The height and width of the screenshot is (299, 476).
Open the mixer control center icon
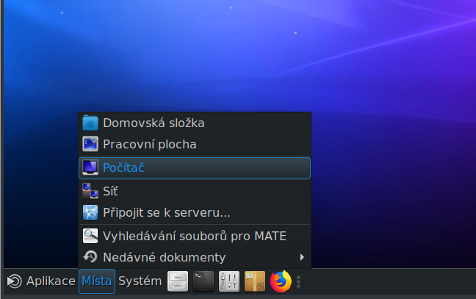[x=229, y=281]
